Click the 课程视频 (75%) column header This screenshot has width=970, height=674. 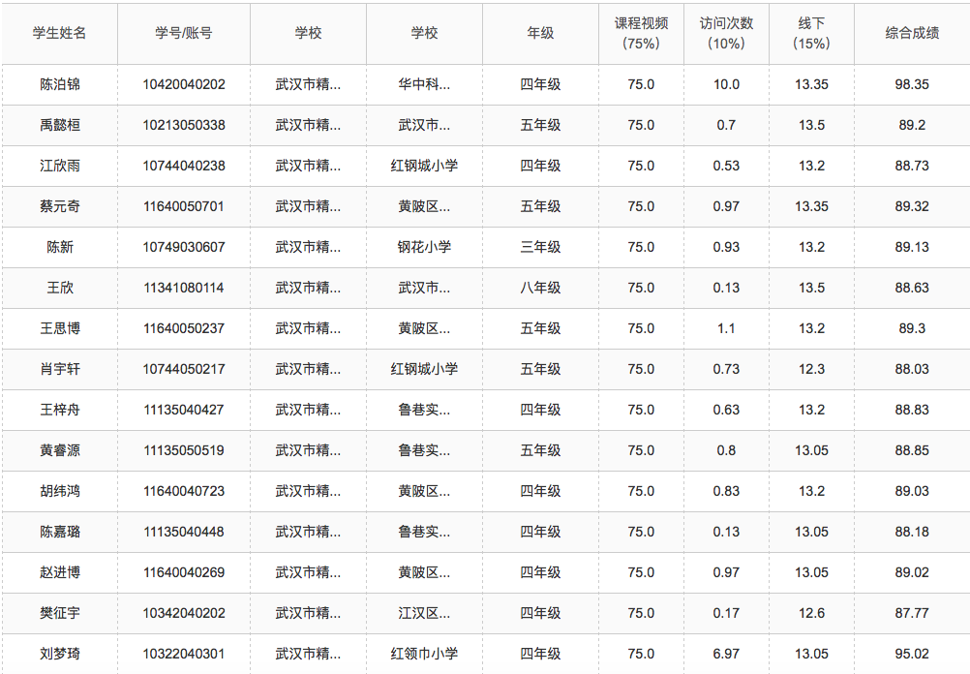641,34
